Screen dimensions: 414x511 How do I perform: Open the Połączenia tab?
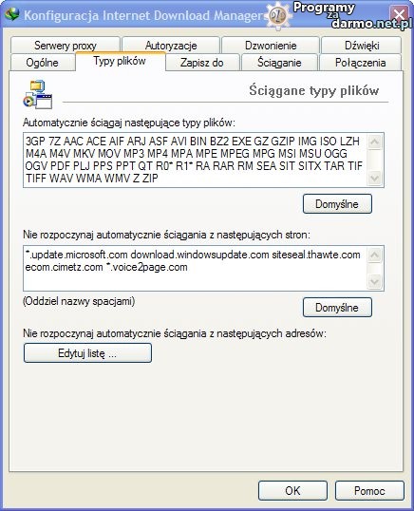coord(360,63)
